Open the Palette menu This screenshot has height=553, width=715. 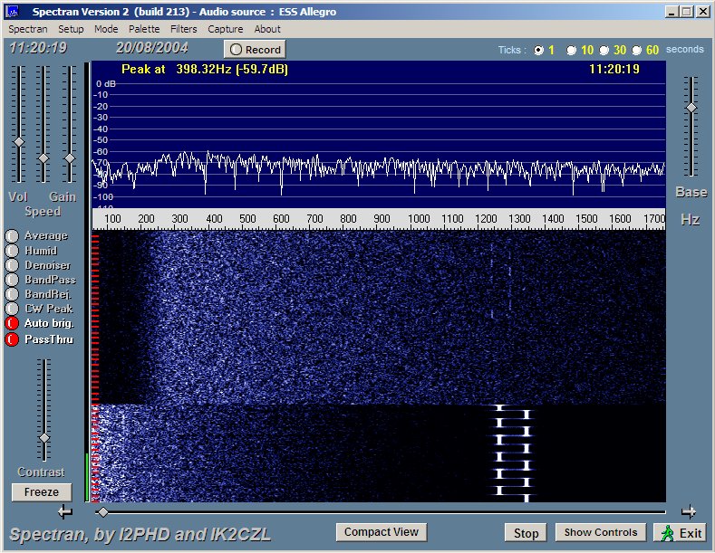144,29
